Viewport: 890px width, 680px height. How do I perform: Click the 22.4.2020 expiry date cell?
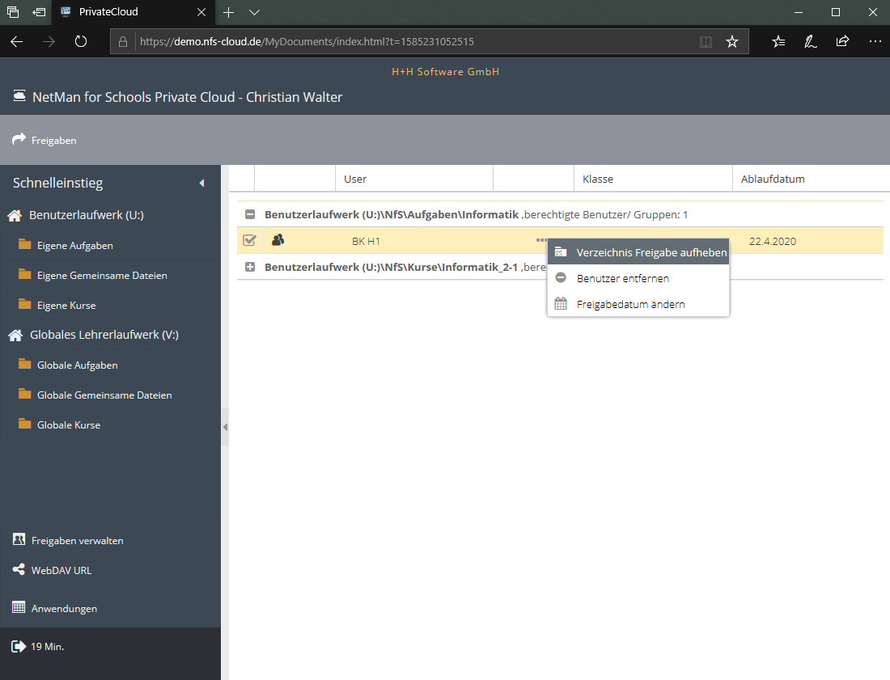tap(773, 241)
